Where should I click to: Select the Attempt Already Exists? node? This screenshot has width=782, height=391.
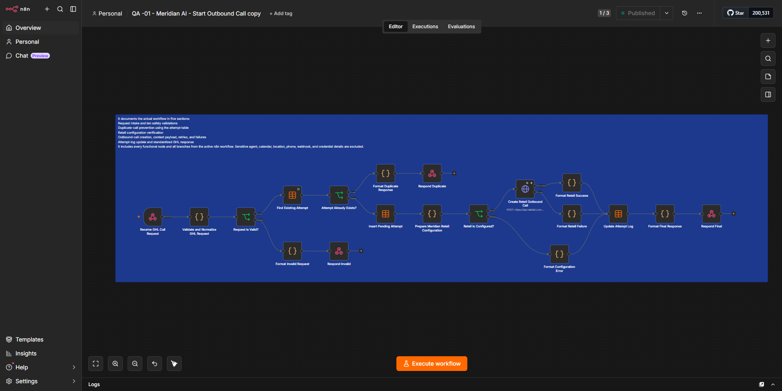coord(339,195)
